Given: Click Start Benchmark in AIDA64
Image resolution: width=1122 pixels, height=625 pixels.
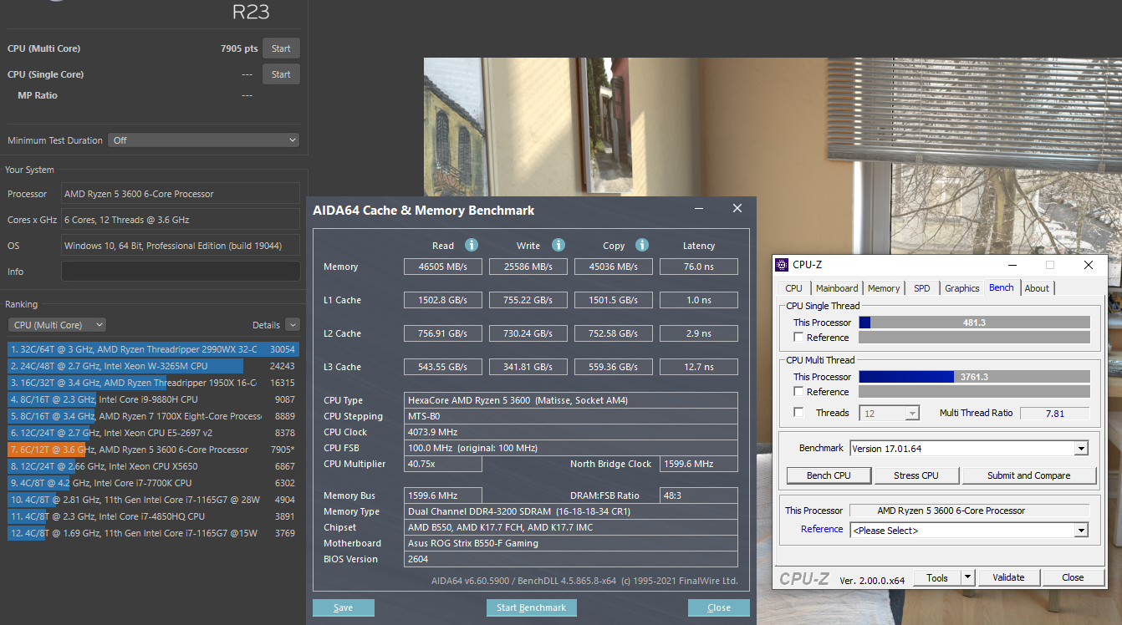Looking at the screenshot, I should point(531,607).
